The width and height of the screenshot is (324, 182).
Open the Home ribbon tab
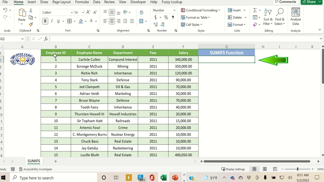(18, 2)
